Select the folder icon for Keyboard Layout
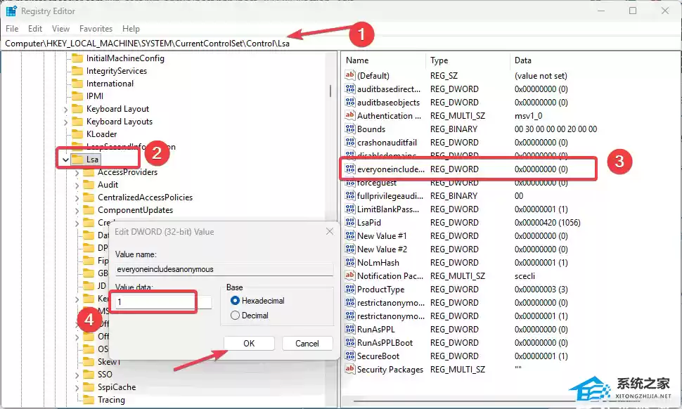The image size is (682, 409). click(77, 109)
